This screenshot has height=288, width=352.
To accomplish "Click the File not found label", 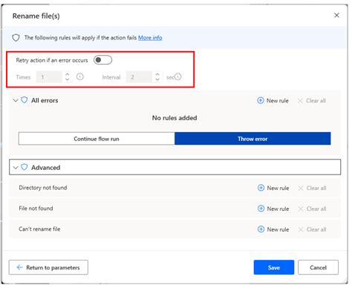I will coord(36,209).
